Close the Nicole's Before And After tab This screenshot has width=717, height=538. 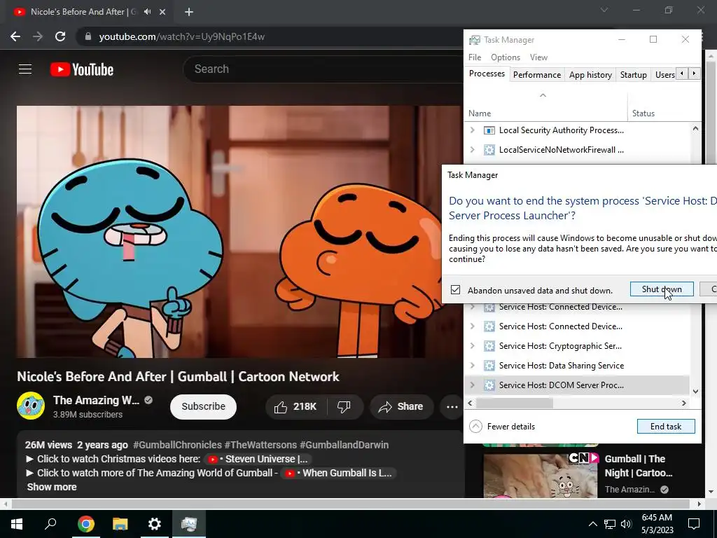[x=162, y=12]
